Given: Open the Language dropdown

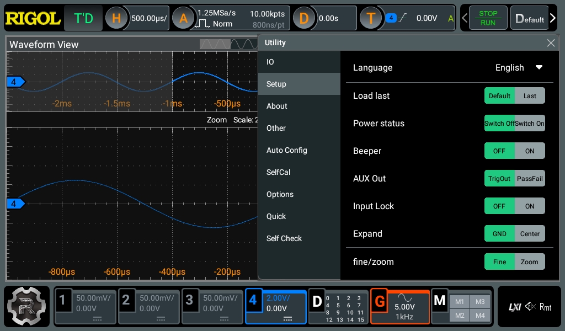Looking at the screenshot, I should (519, 68).
